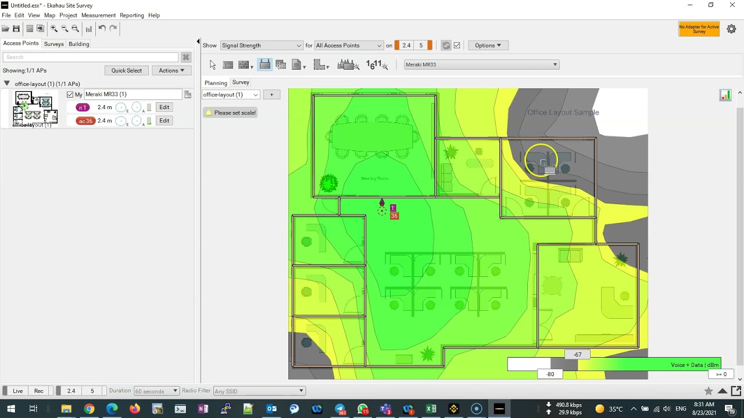Open a project file via toolbar folder icon
The image size is (744, 418).
[5, 28]
